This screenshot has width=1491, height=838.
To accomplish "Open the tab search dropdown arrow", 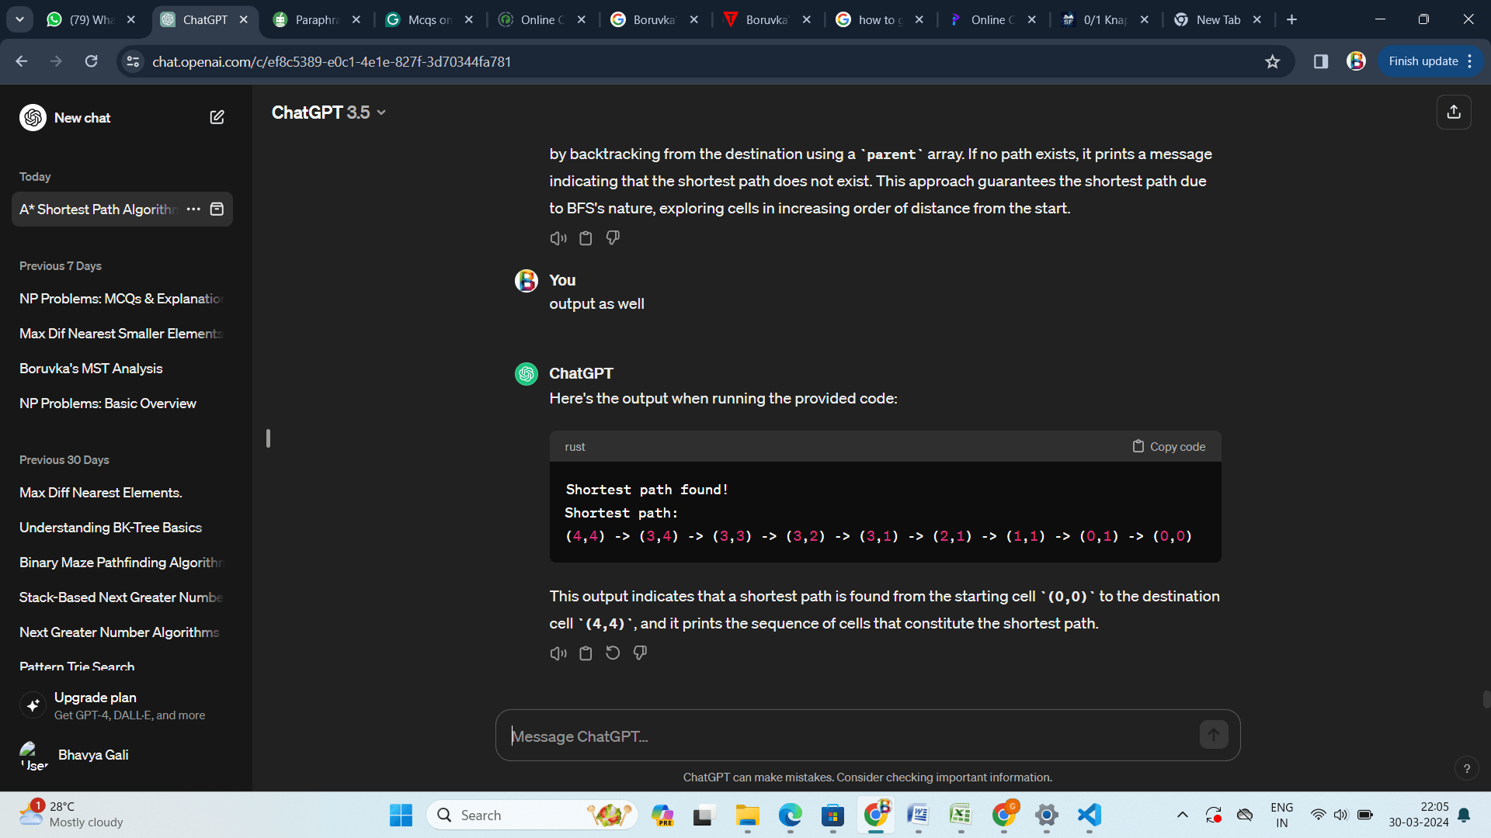I will coord(19,19).
